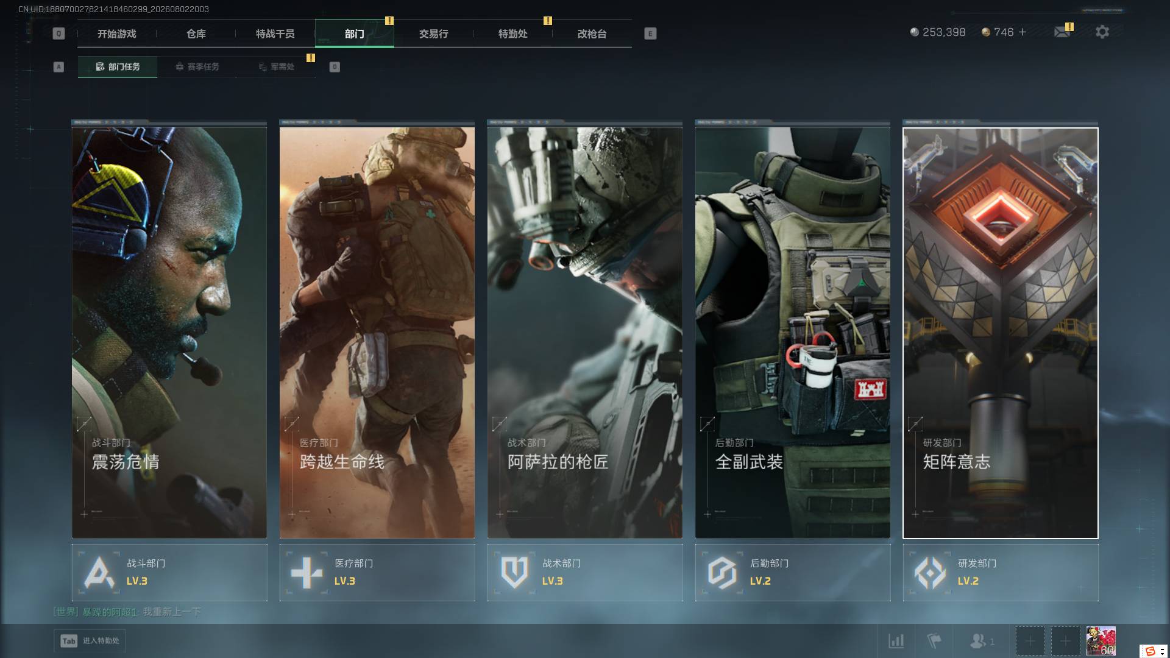Switch to the 赛季任务 sub-tab

pyautogui.click(x=197, y=67)
